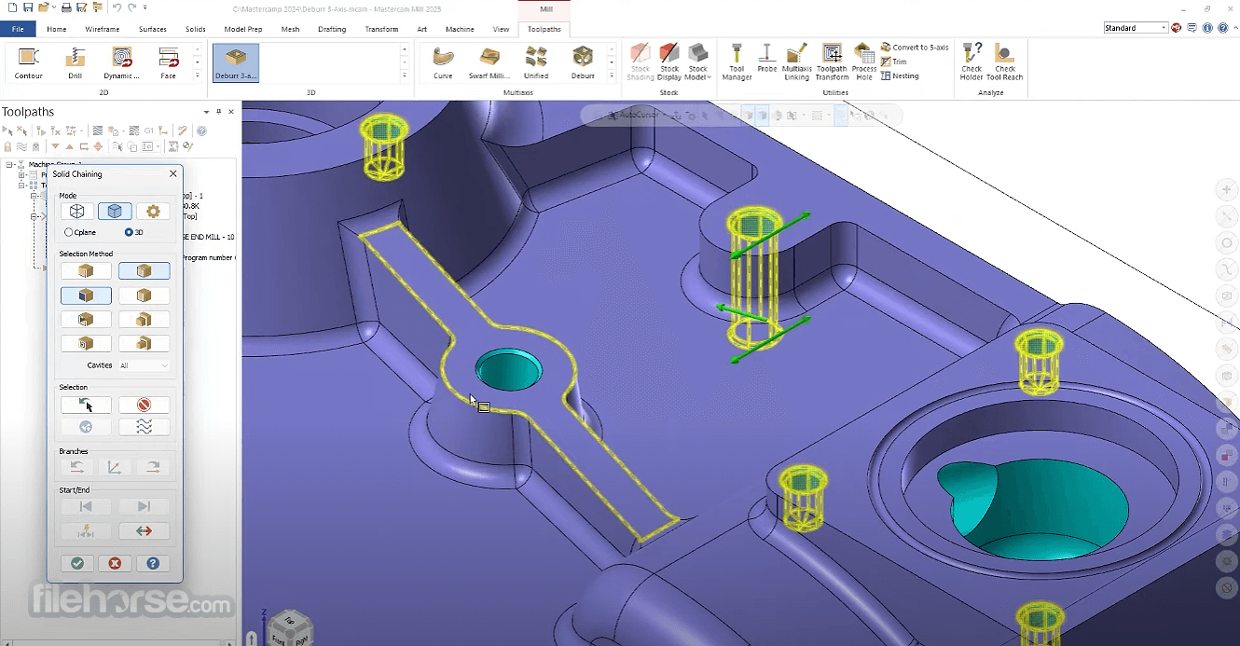Screen dimensions: 1240x646
Task: Switch to the Model Prep tab
Action: point(243,29)
